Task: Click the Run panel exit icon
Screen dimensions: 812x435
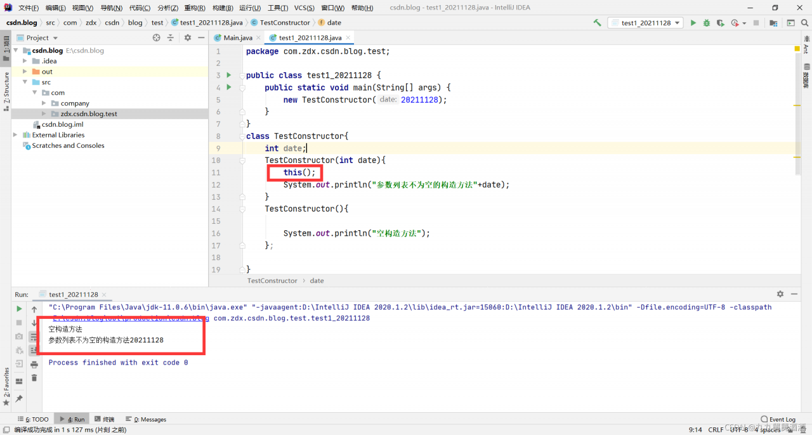Action: 19,364
